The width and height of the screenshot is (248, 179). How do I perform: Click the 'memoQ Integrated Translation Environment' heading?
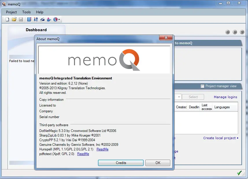(76, 78)
